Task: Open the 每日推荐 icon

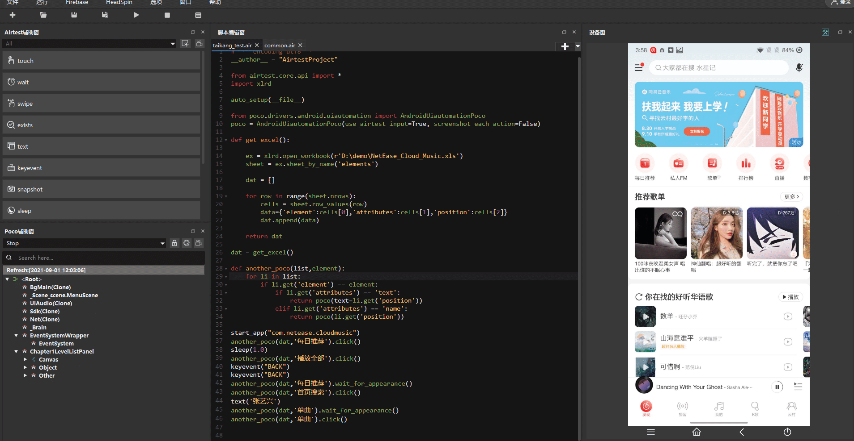Action: point(645,167)
